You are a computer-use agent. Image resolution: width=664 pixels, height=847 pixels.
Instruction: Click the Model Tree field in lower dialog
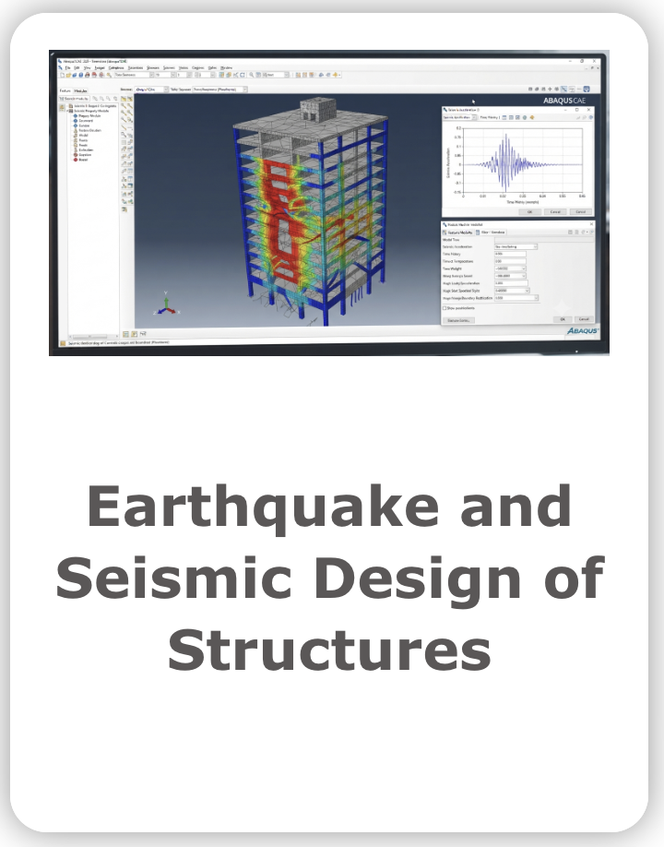[x=544, y=240]
